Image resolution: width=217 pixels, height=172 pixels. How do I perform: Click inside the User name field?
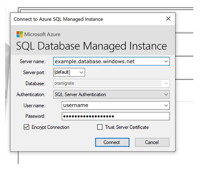[x=112, y=106]
